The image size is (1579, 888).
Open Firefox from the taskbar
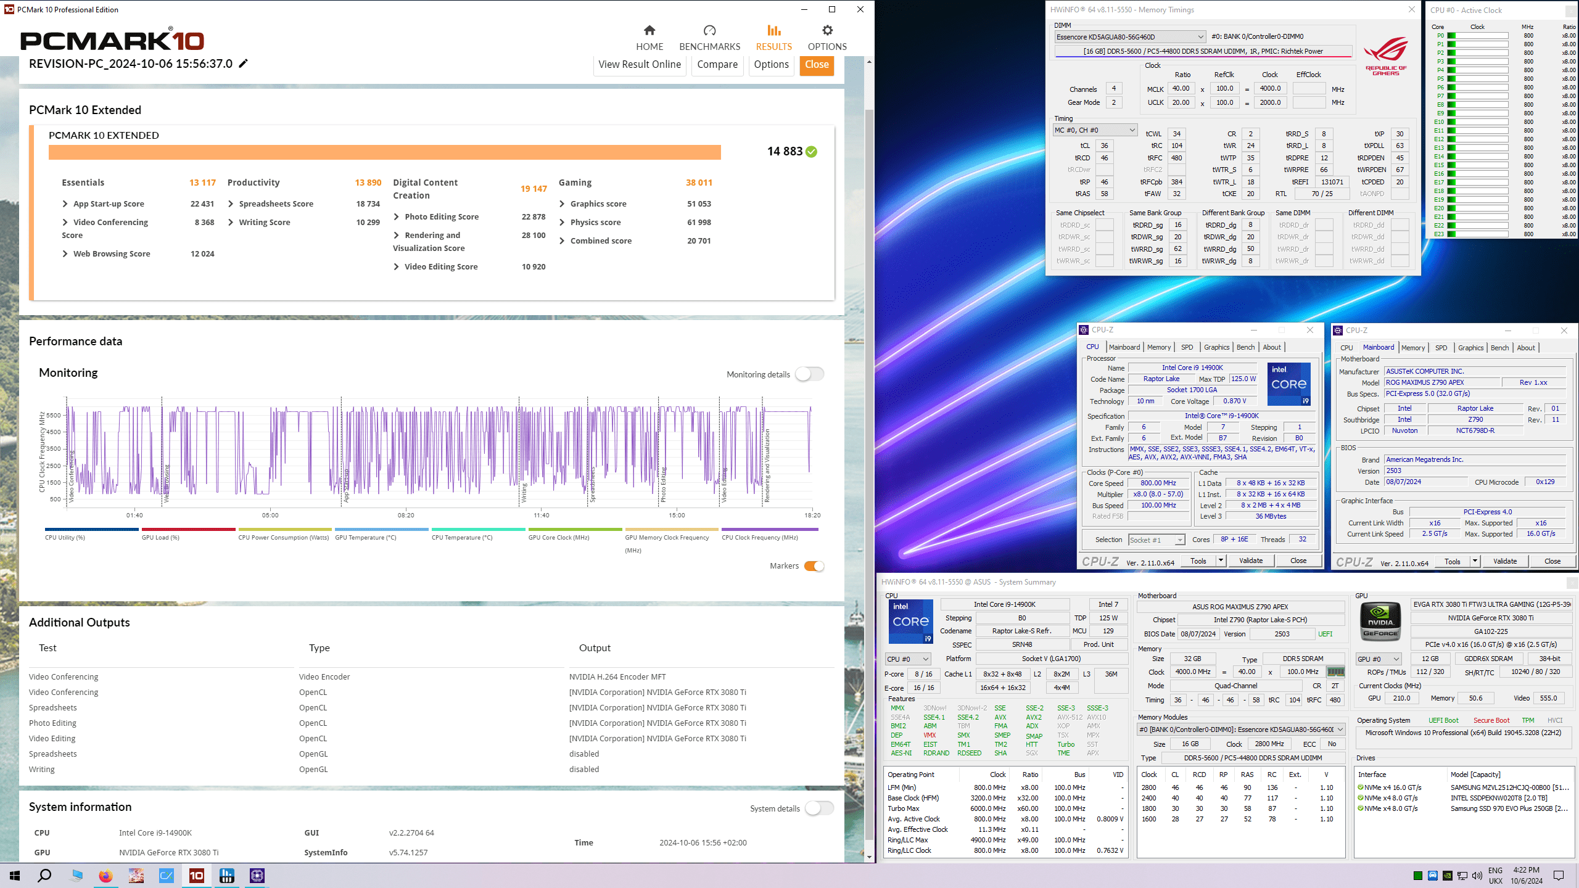click(x=106, y=876)
